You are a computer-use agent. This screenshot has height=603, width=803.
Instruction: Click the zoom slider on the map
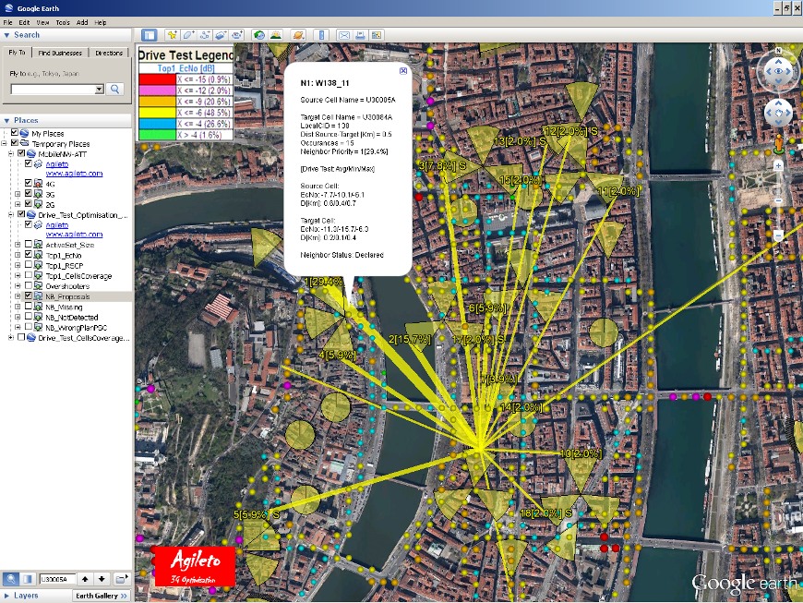pos(778,199)
